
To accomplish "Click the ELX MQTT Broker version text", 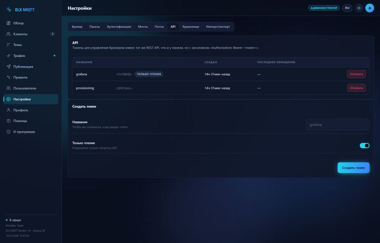I will click(25, 231).
